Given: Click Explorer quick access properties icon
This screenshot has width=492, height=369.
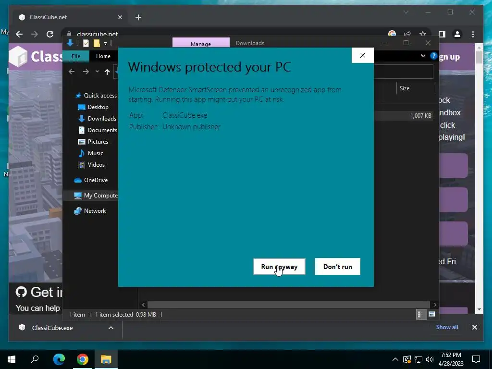Looking at the screenshot, I should pyautogui.click(x=86, y=43).
